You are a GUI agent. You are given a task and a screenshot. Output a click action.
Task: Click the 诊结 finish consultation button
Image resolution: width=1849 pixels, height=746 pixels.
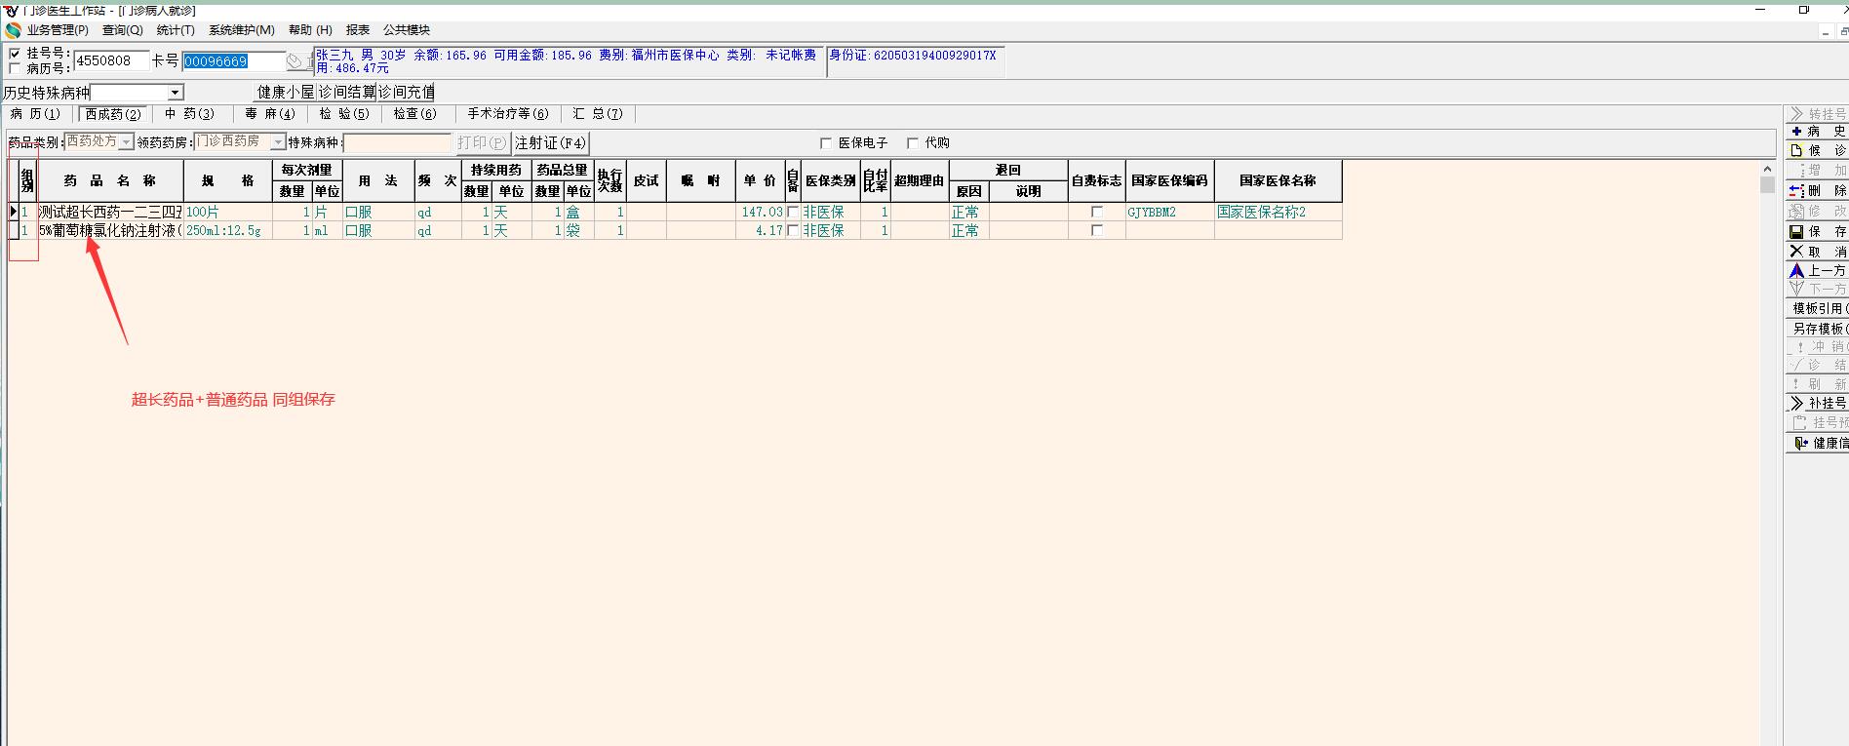[x=1818, y=365]
